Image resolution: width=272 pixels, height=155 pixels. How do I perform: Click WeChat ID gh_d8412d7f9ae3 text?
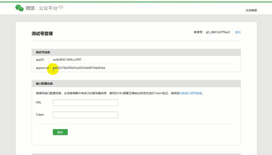point(218,32)
